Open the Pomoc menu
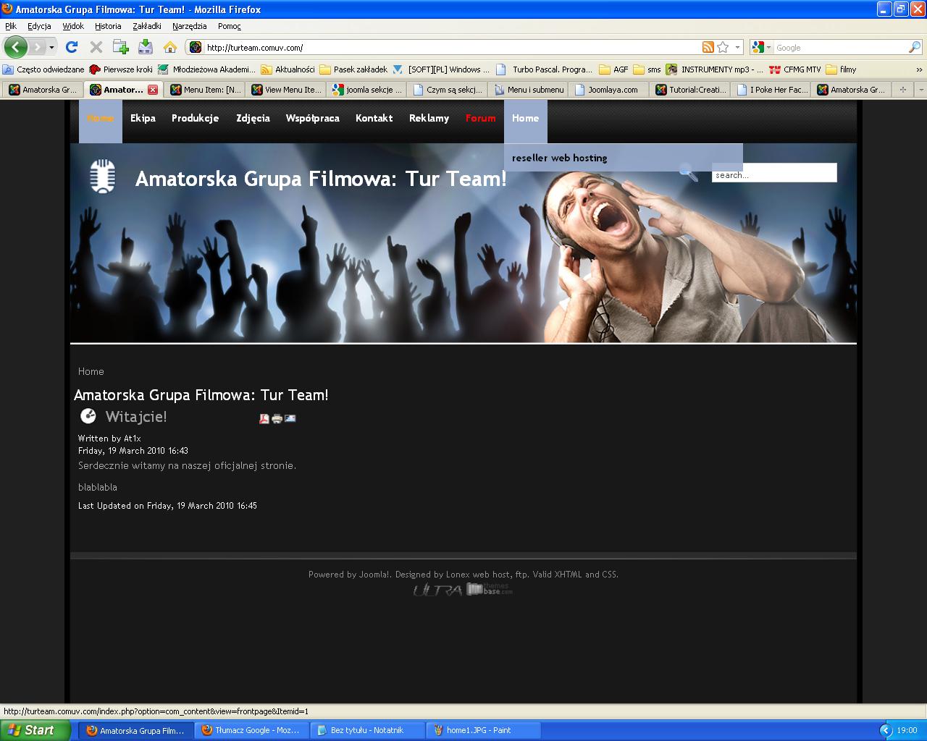Screen dimensions: 927x741 [229, 26]
